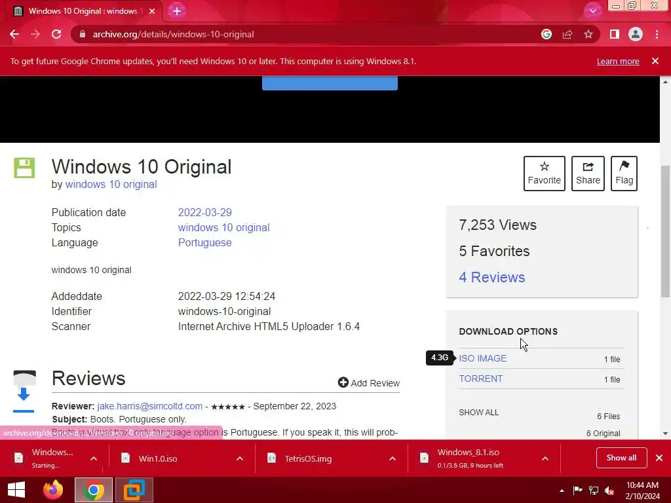Download the TORRENT file

[x=480, y=379]
